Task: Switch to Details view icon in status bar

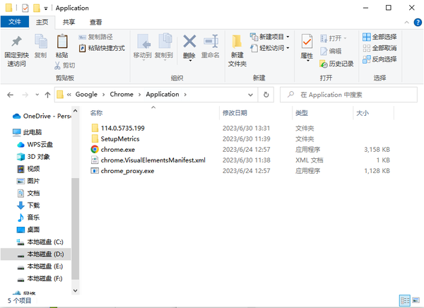Action: 405,300
